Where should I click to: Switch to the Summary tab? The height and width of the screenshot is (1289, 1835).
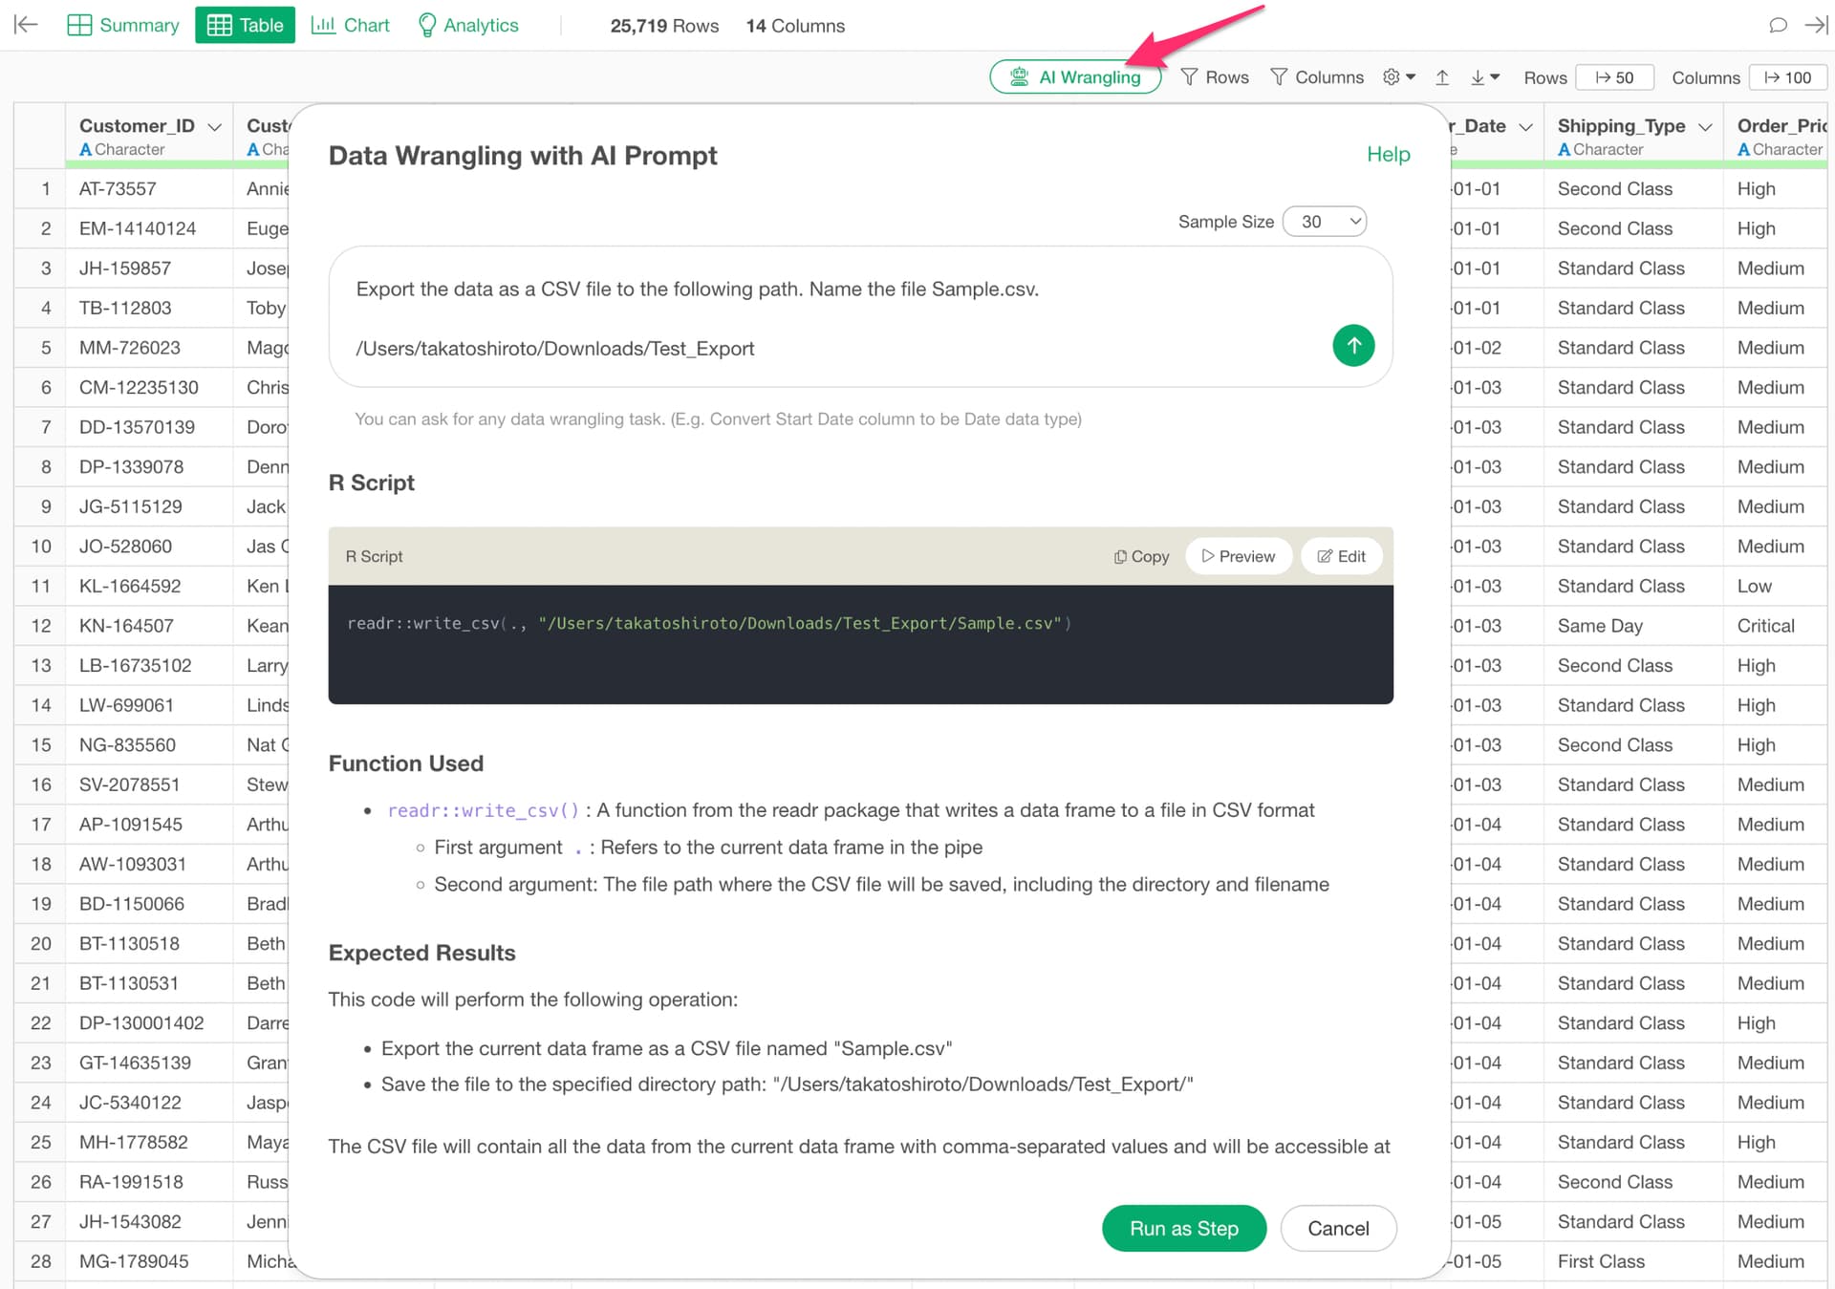(123, 25)
